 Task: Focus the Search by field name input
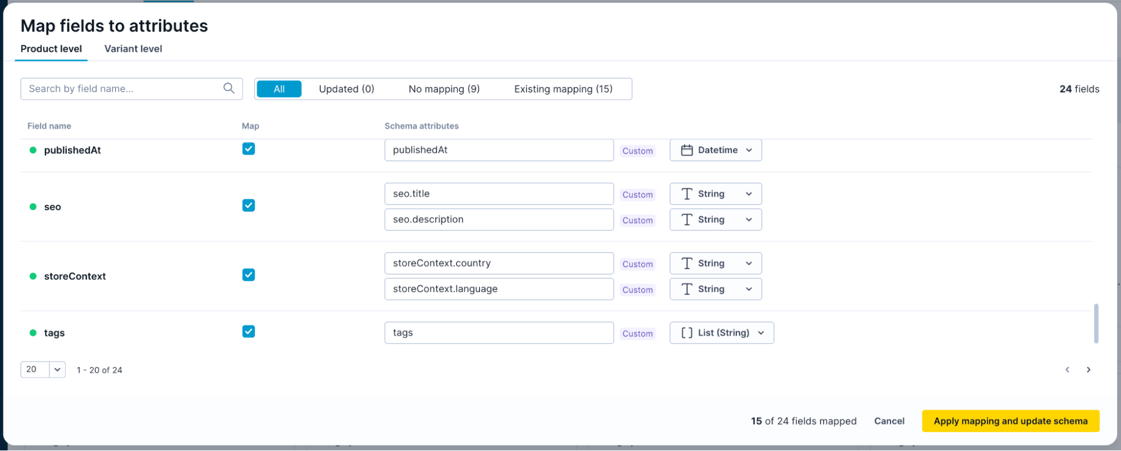[123, 89]
